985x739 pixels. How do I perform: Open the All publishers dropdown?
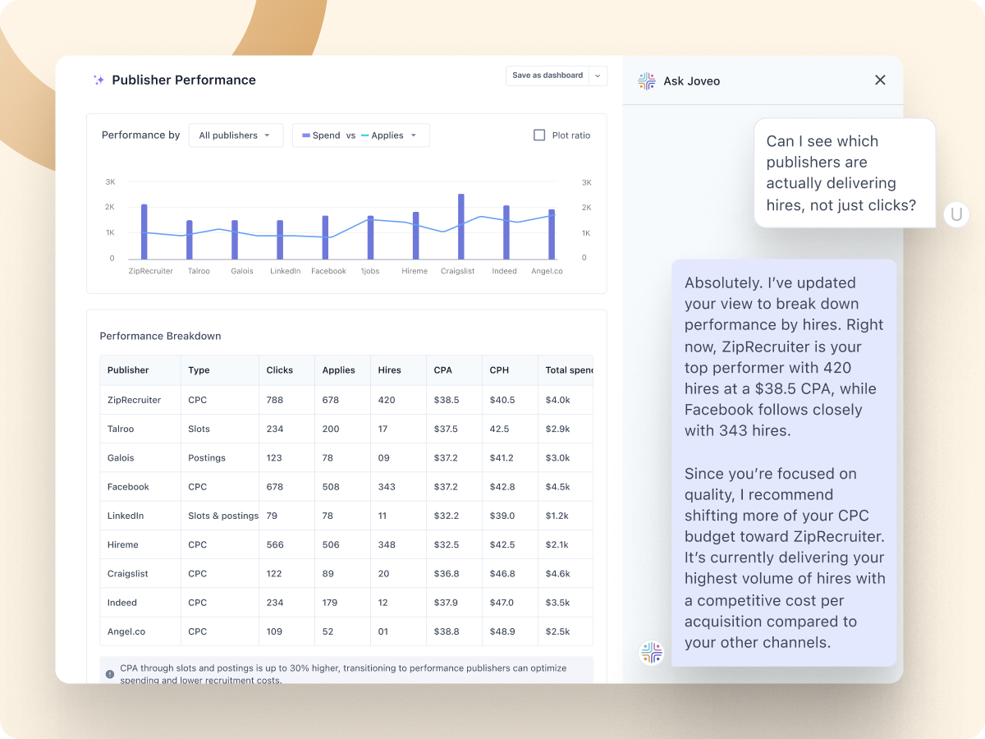(236, 135)
